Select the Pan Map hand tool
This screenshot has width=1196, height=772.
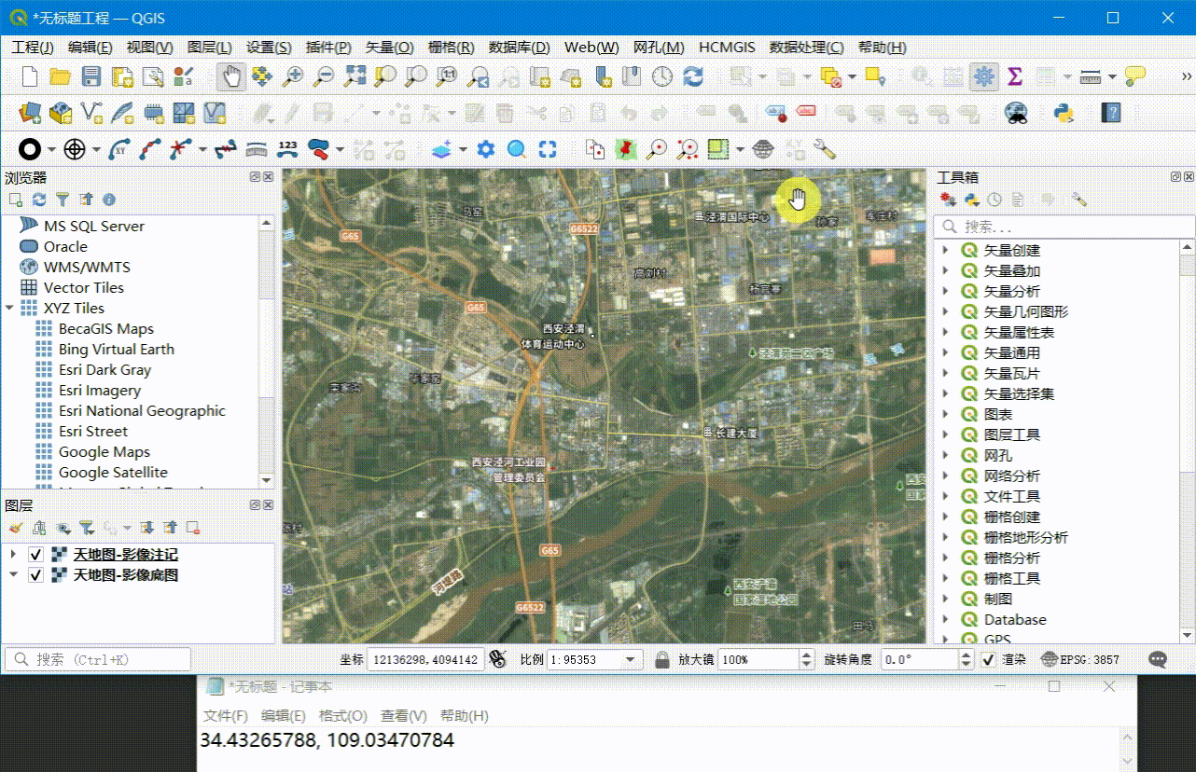pyautogui.click(x=231, y=76)
